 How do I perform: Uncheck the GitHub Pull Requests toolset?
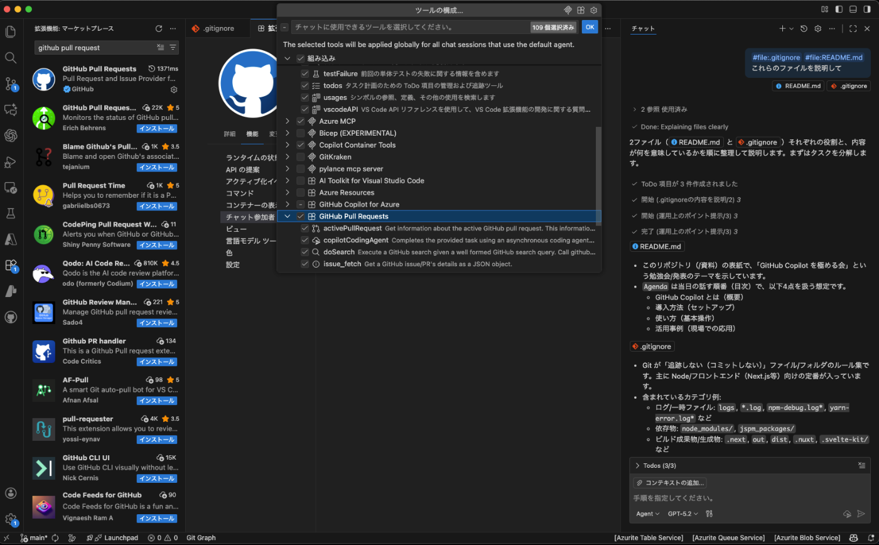pos(300,217)
